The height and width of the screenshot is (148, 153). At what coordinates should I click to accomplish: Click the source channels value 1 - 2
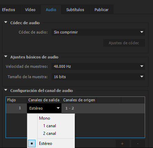point(69,108)
